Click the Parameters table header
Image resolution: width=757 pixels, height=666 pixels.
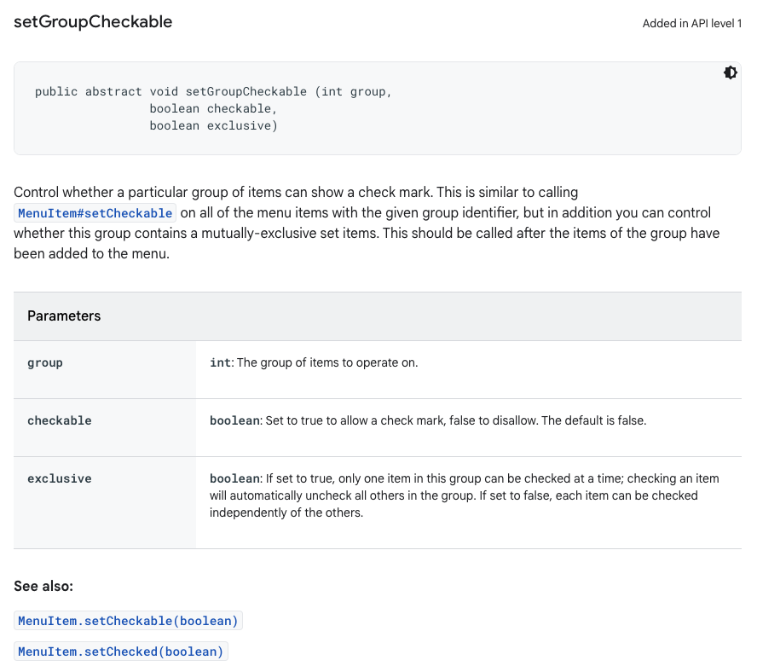pos(64,316)
